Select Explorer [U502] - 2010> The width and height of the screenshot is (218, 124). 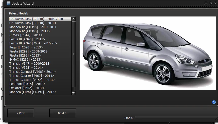click(40, 88)
